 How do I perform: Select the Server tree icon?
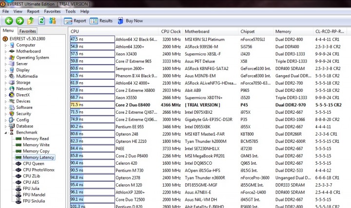click(x=12, y=64)
